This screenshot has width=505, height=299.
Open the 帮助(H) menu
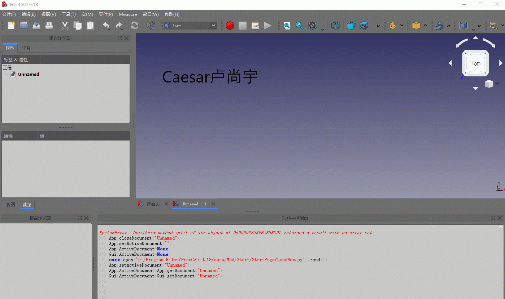tap(172, 14)
